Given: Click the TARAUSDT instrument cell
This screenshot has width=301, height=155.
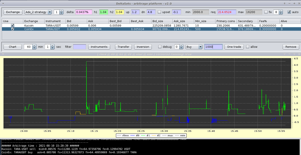Looking at the screenshot, I should (55, 29).
